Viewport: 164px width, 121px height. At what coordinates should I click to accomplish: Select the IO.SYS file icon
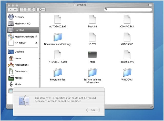click(92, 37)
